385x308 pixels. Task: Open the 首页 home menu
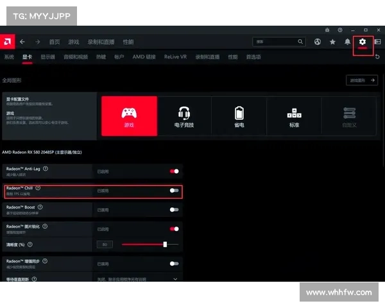click(x=55, y=42)
